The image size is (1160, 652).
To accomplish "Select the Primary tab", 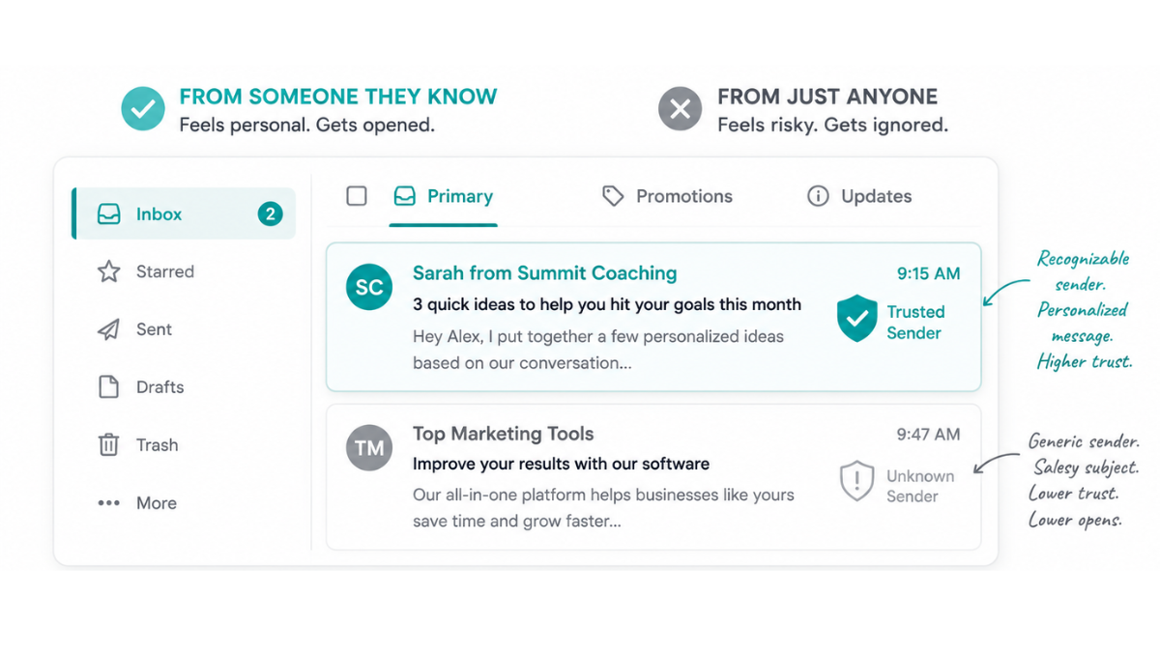I will pyautogui.click(x=444, y=196).
